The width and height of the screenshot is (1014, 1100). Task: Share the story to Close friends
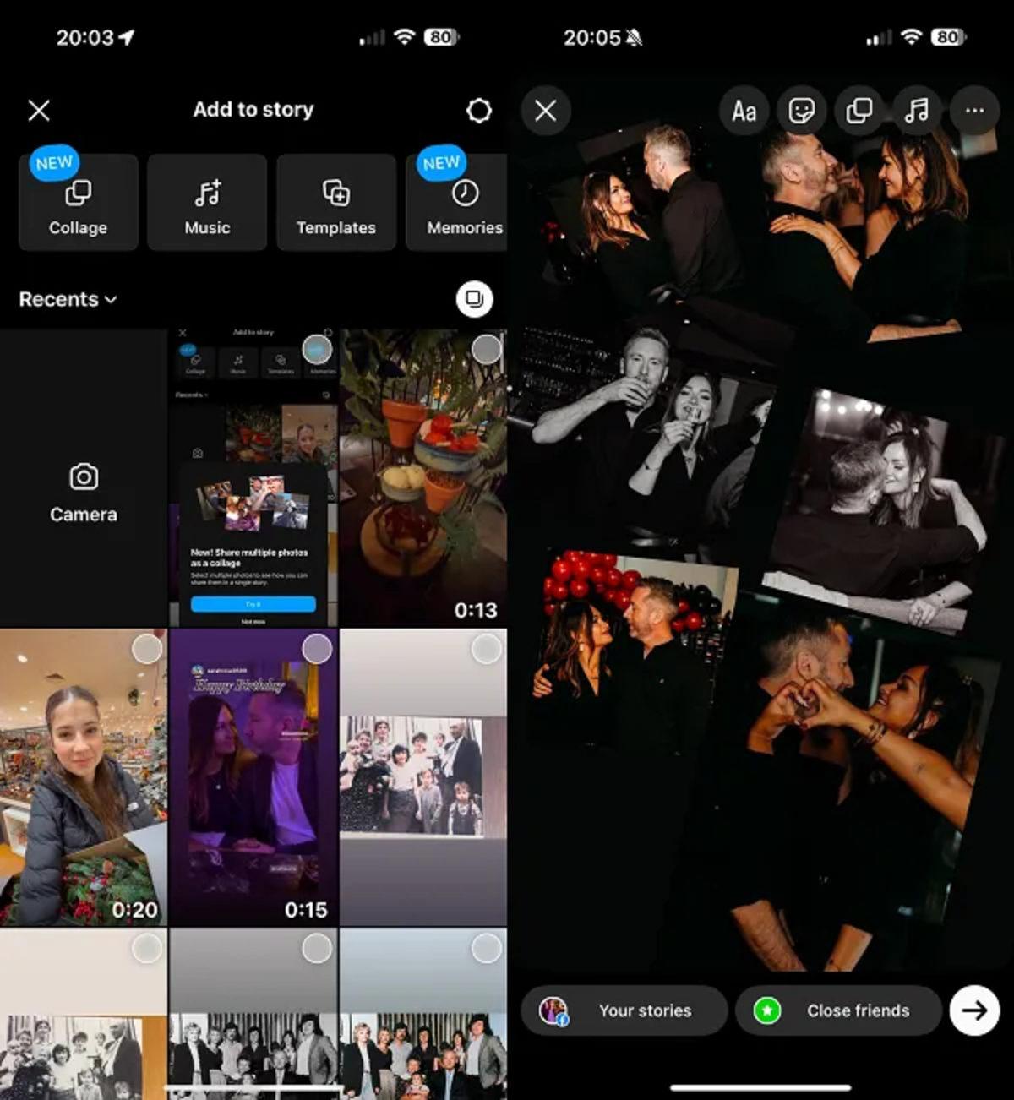[837, 1010]
